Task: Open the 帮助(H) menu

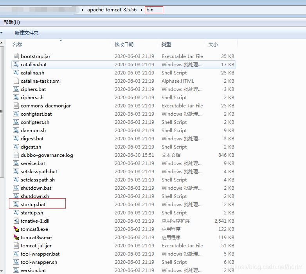Action: pyautogui.click(x=12, y=22)
